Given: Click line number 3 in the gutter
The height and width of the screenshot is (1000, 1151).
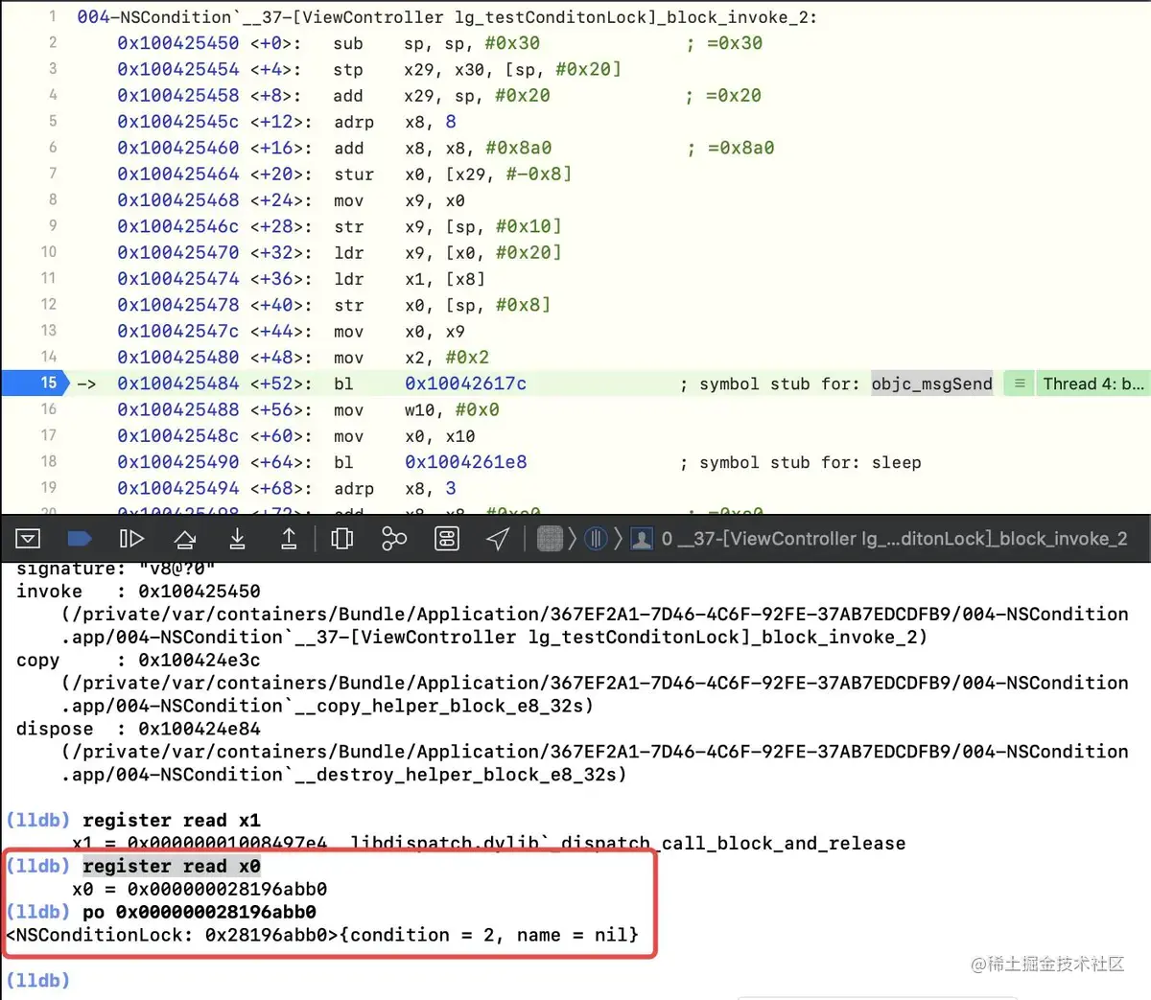Looking at the screenshot, I should click(53, 69).
